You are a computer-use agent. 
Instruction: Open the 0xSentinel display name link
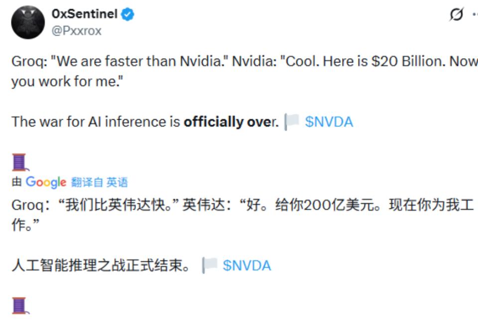84,14
